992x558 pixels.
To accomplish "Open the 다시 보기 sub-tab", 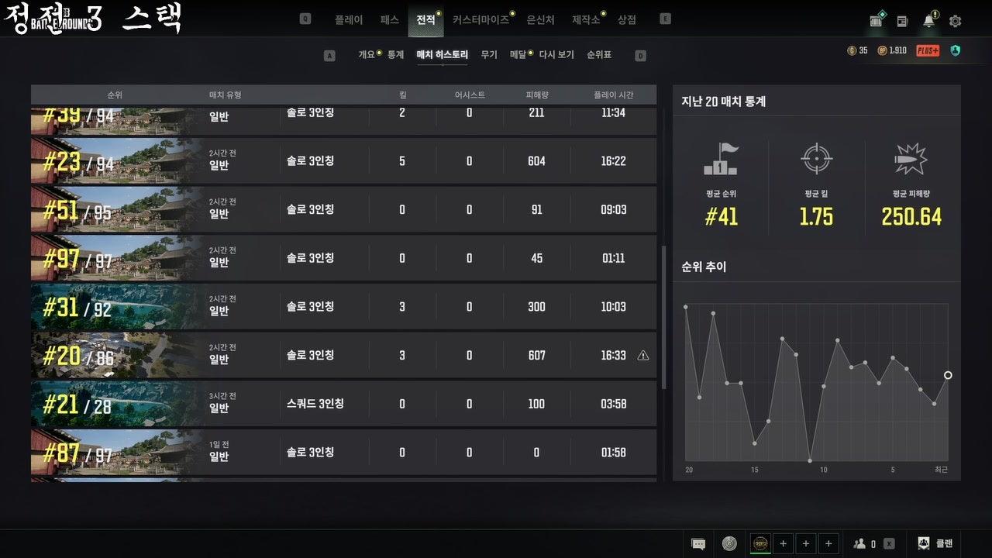I will click(x=556, y=55).
